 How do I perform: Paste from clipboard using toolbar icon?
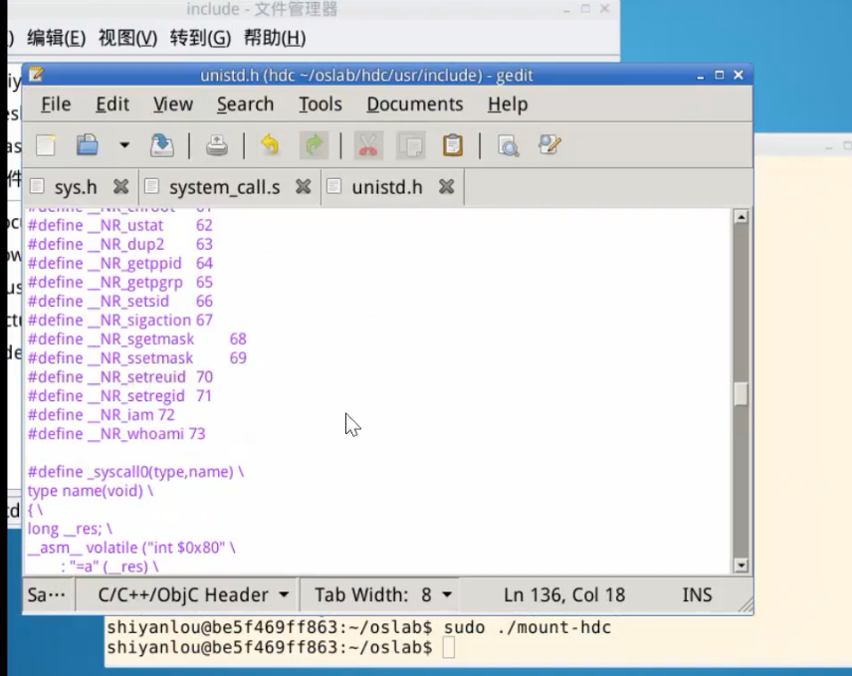(453, 145)
